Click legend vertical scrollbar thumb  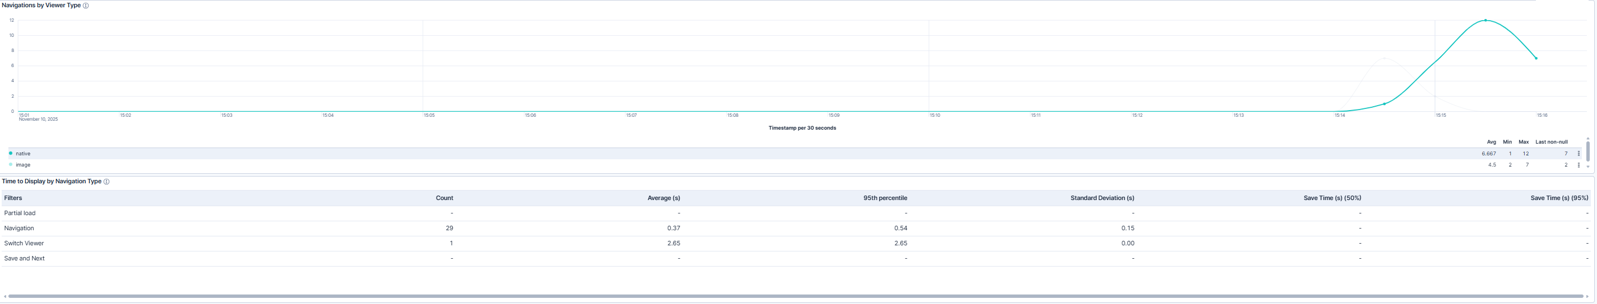pos(1587,151)
